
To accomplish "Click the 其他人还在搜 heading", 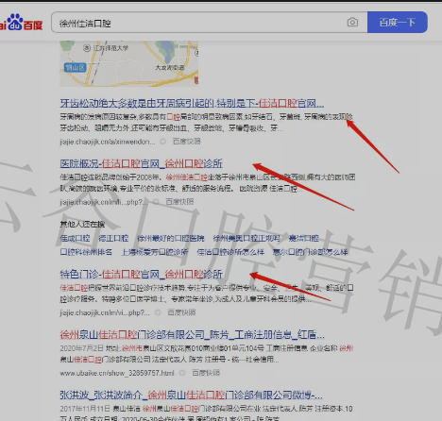I will [x=82, y=224].
